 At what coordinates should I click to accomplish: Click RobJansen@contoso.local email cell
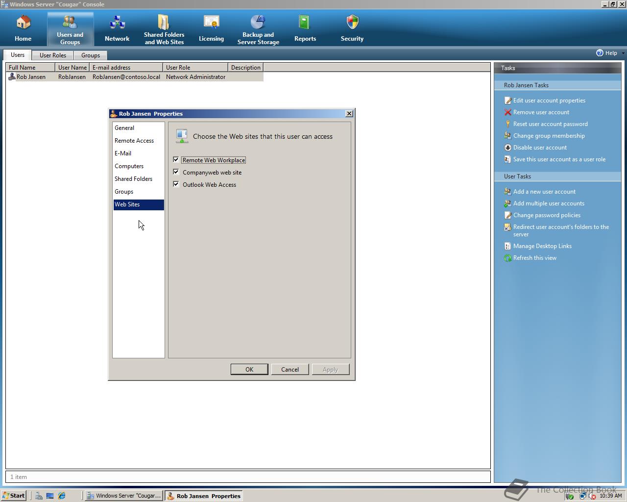126,77
